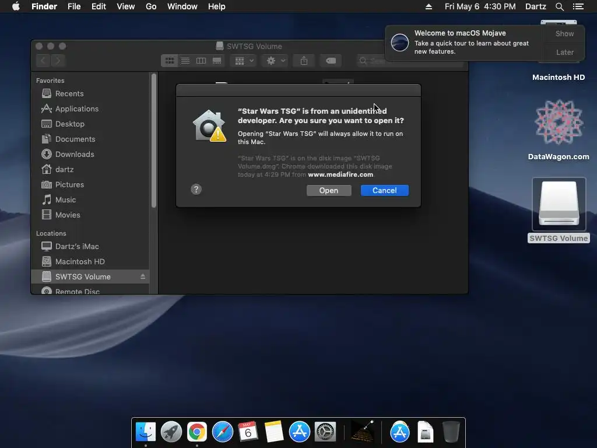Open the gear Action menu dropdown
The height and width of the screenshot is (448, 597).
(276, 61)
